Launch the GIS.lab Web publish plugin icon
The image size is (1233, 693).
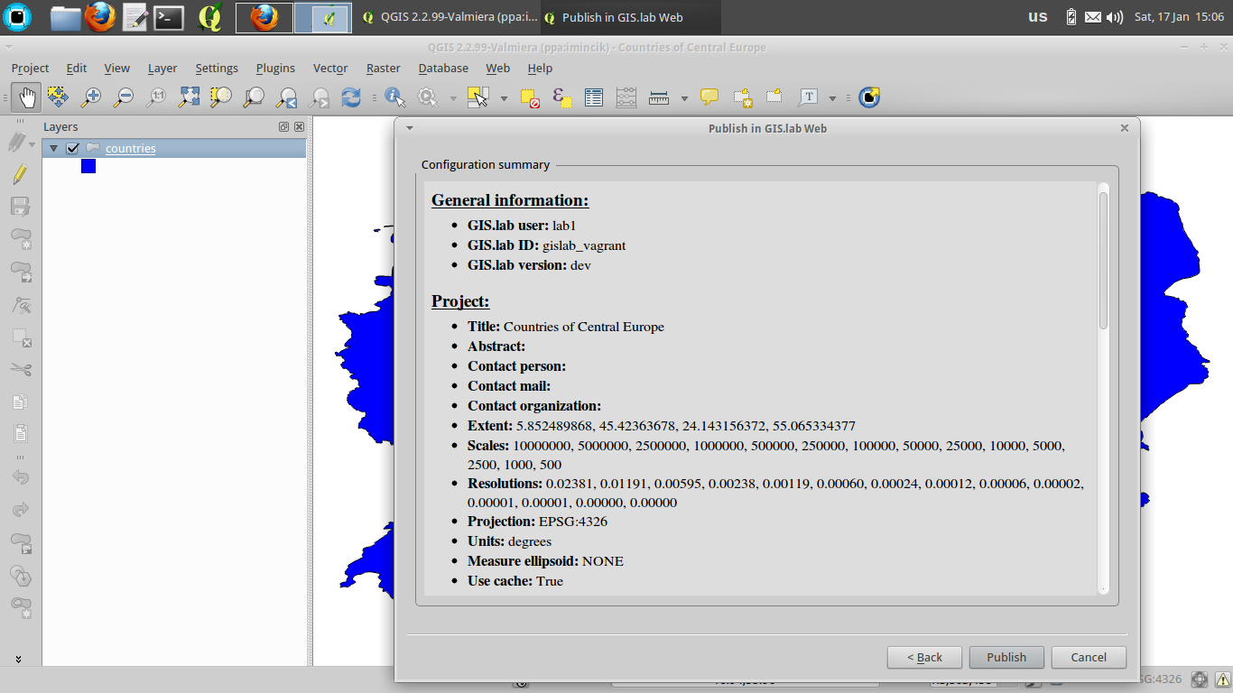pos(869,97)
